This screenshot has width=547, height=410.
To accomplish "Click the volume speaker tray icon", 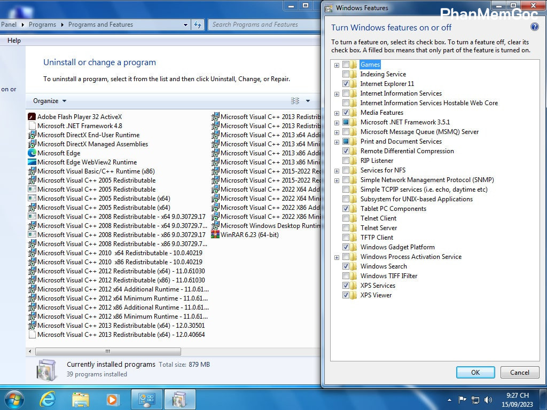I will [x=488, y=399].
